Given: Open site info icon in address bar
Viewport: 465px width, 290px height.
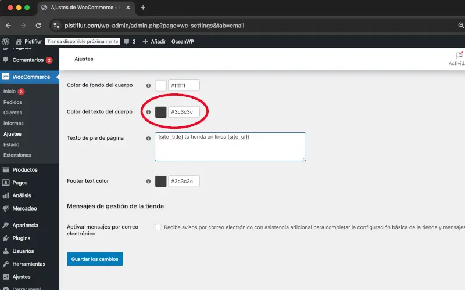Looking at the screenshot, I should pos(56,26).
